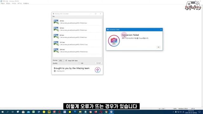This screenshot has width=203, height=114.
Task: Open the Action Center notification icon
Action: pos(200,112)
